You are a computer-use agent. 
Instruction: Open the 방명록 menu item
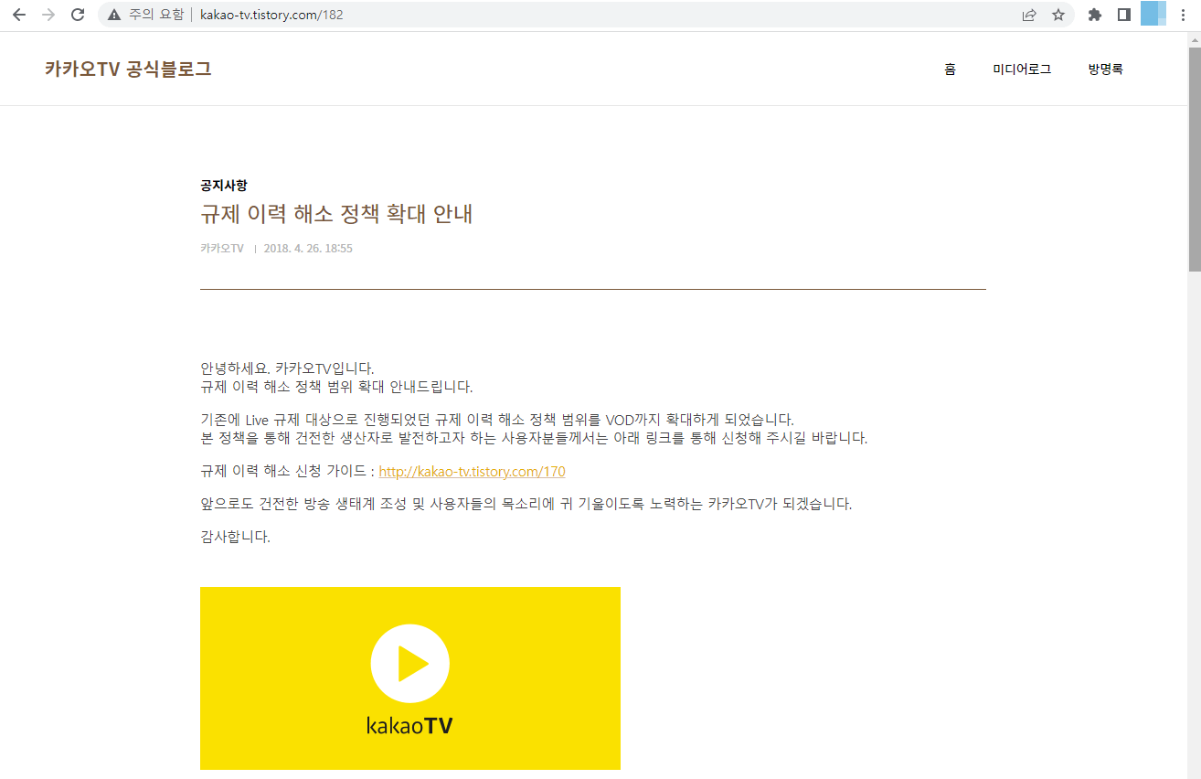click(1105, 69)
